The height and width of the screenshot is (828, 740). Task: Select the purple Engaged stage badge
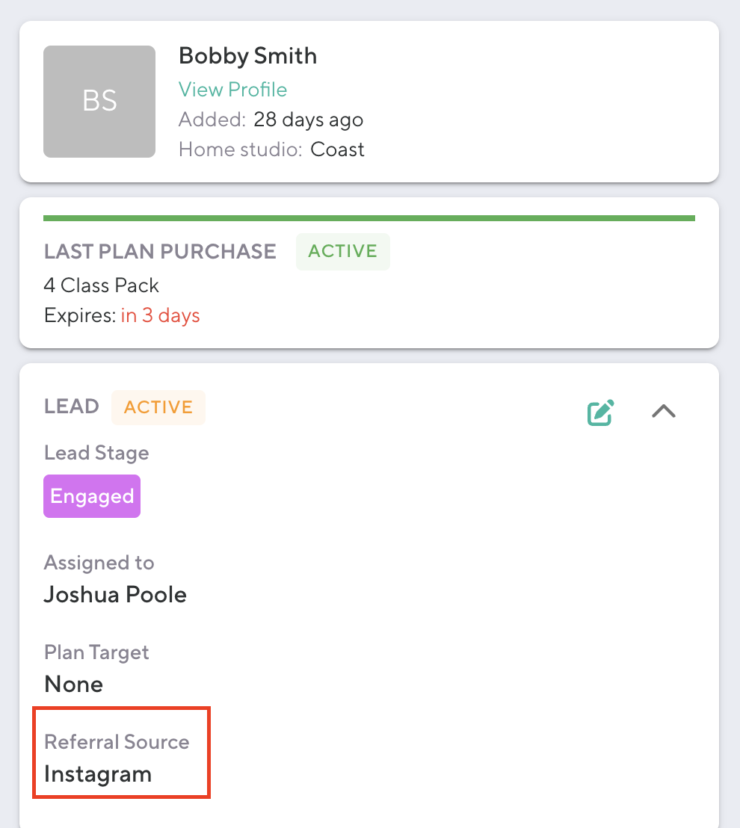(x=92, y=496)
